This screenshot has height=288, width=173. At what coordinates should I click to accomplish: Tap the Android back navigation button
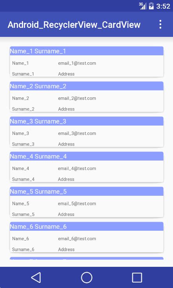pos(36,277)
